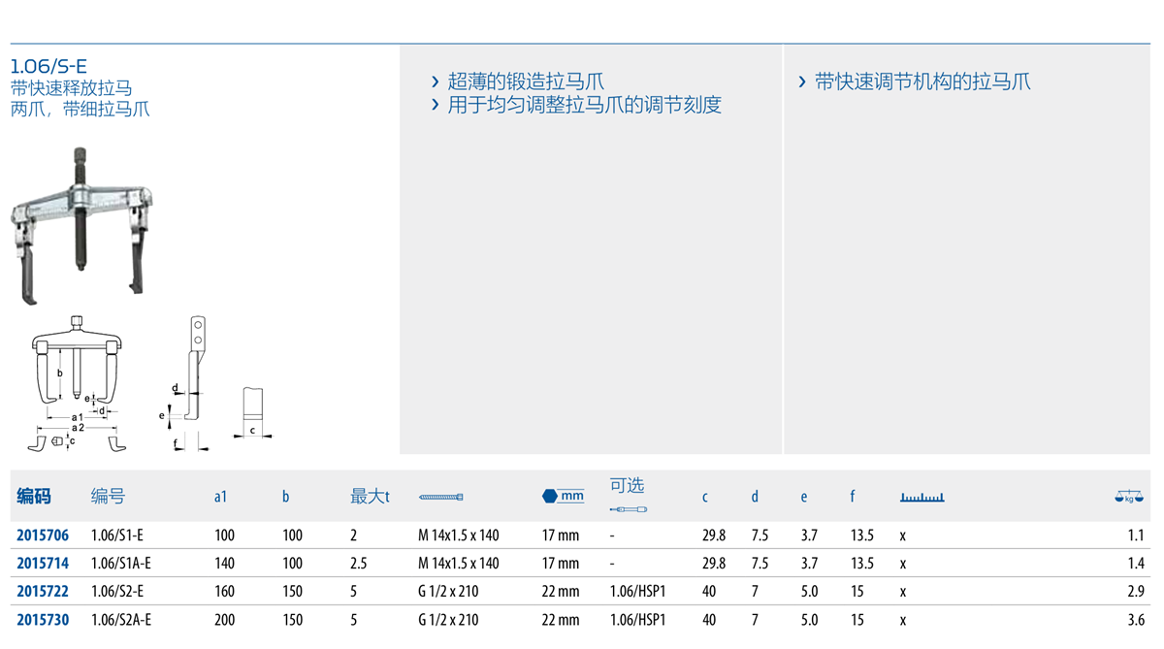Open product code 2015714
The height and width of the screenshot is (649, 1164).
[43, 564]
